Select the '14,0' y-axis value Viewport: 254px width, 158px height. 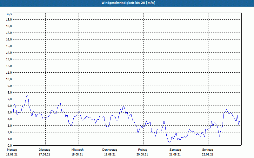[9, 52]
